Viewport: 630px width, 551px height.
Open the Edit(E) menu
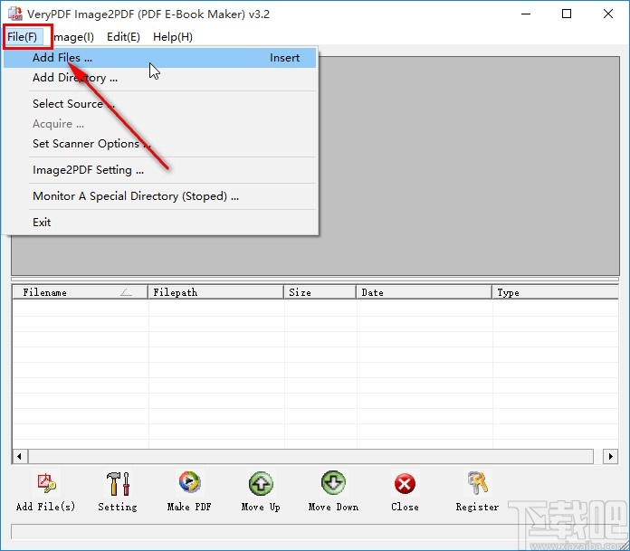123,37
